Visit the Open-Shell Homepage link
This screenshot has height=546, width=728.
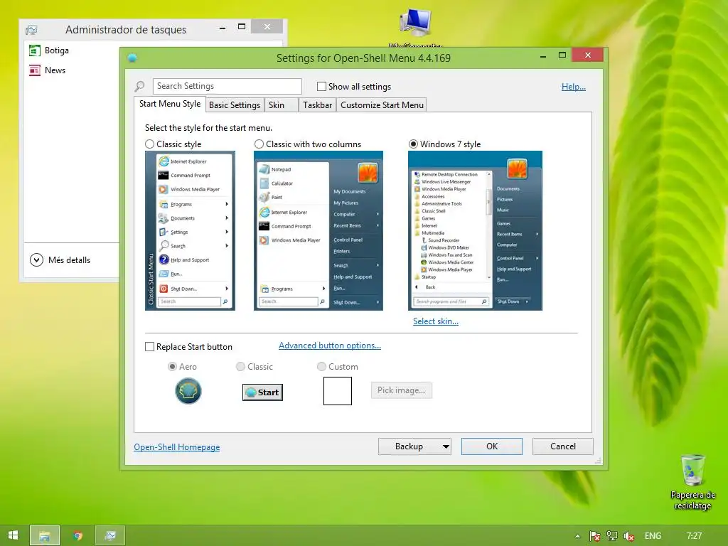[x=177, y=447]
